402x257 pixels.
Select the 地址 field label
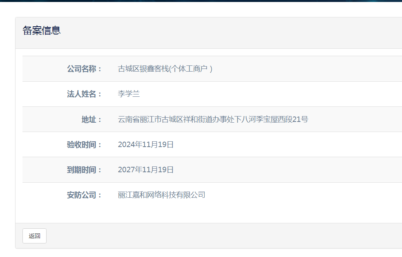(x=91, y=119)
